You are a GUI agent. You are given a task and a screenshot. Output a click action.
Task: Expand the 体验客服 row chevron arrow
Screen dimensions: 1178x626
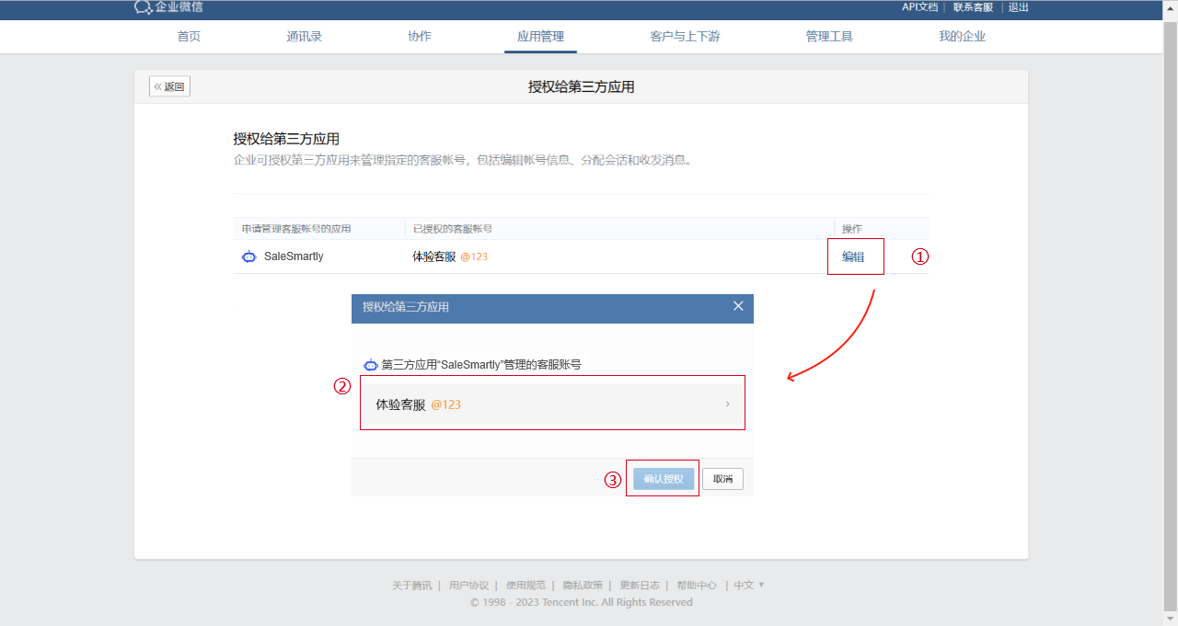coord(728,404)
